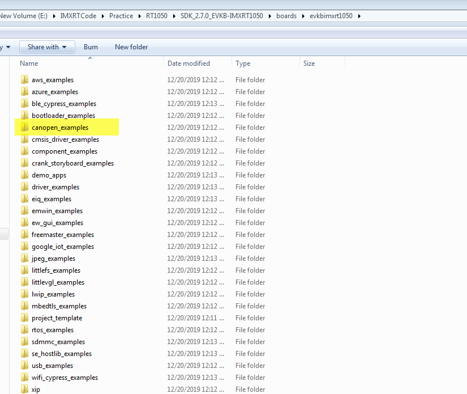This screenshot has height=394, width=467.
Task: Select the 'emwin_examples' file name
Action: 57,211
